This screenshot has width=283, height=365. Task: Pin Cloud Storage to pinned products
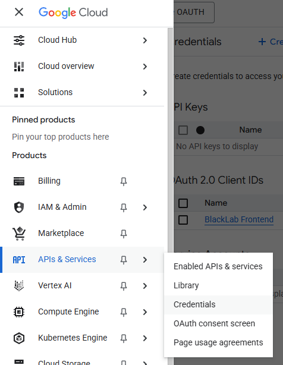pos(124,363)
